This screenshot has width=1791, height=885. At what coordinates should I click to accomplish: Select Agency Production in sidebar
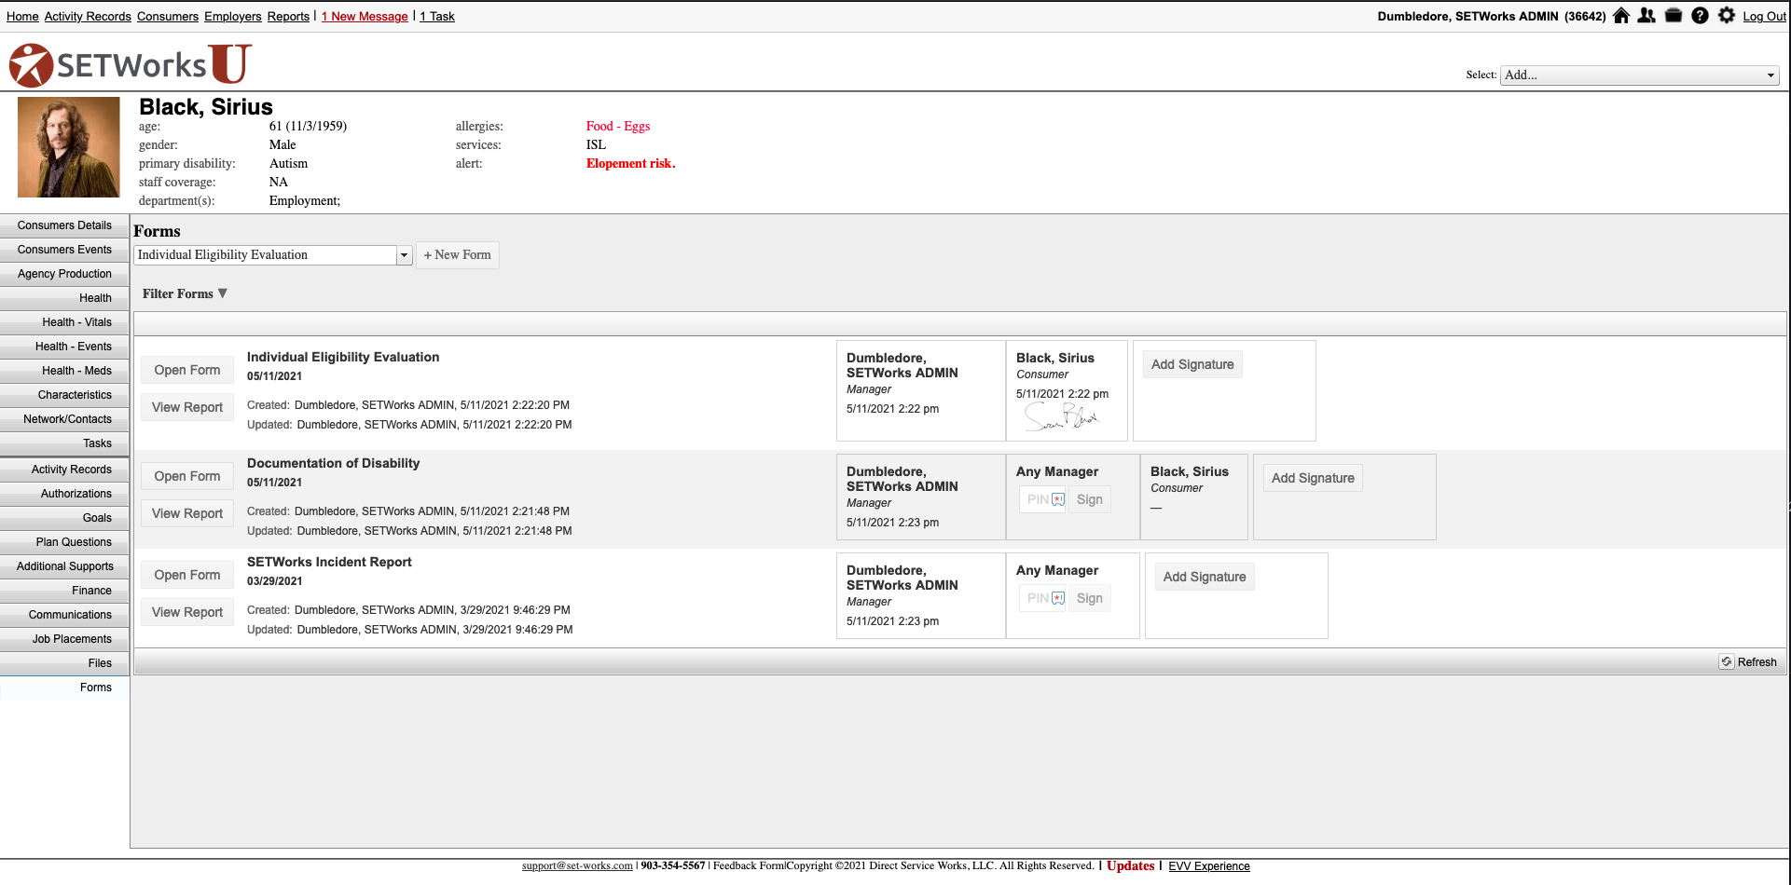tap(64, 274)
